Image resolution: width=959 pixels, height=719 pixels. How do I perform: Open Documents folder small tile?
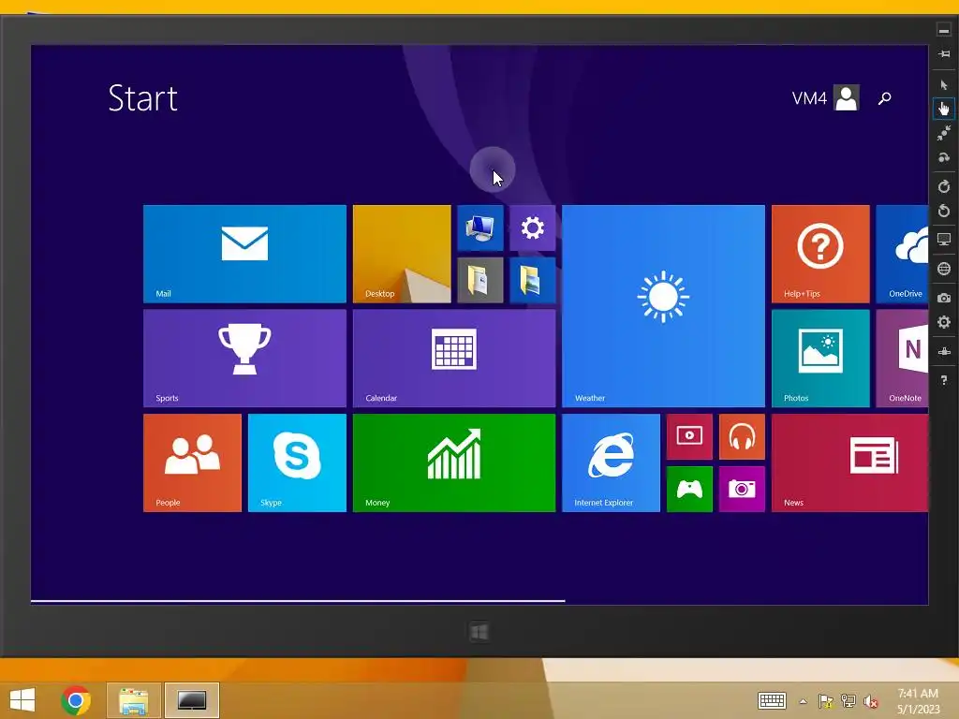pos(480,280)
